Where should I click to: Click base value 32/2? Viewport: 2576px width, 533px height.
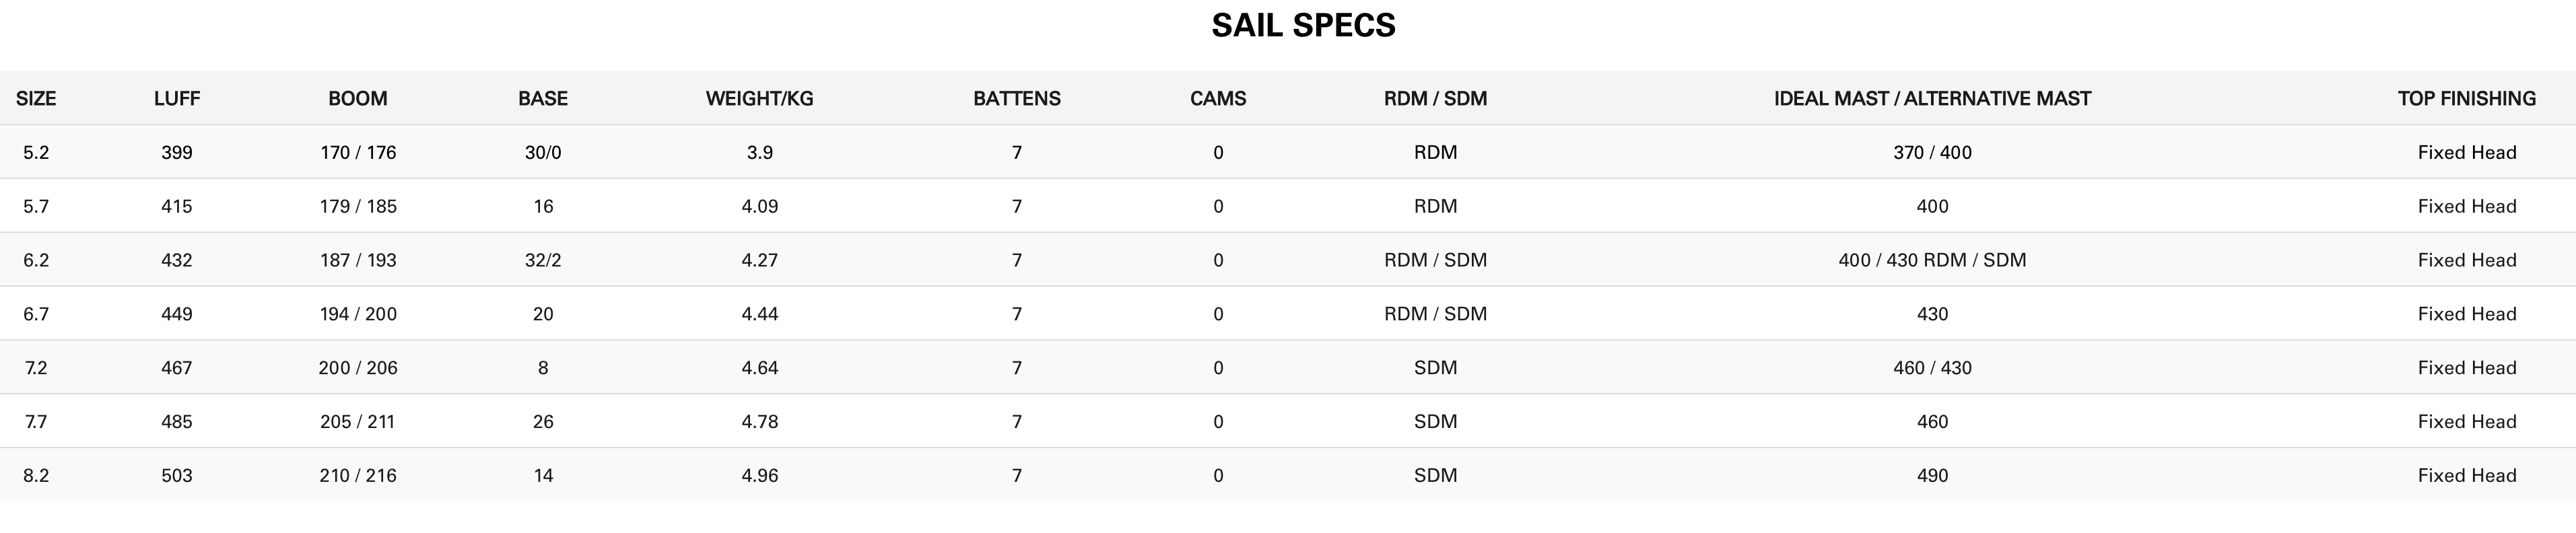click(x=543, y=260)
